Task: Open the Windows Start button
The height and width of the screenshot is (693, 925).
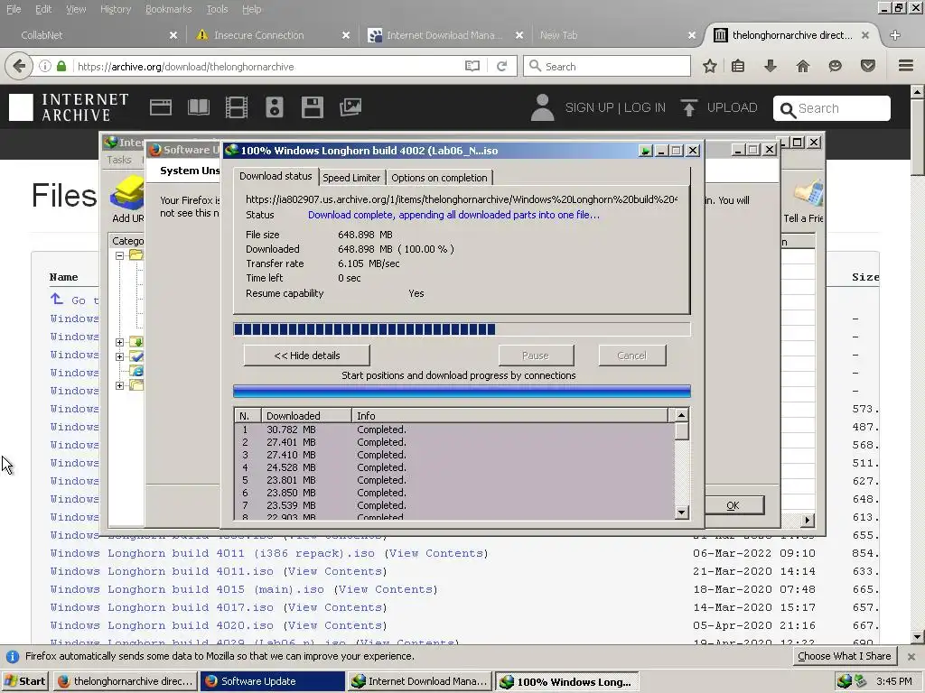Action: coord(25,681)
